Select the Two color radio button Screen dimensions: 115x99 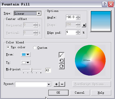[8, 47]
